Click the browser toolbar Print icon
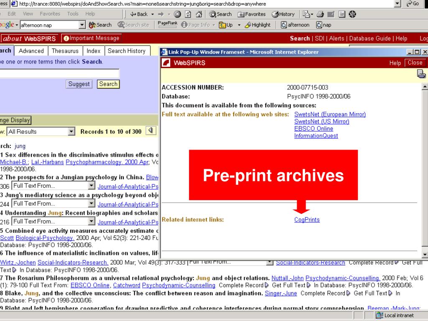Screen dimensions: 428x321 (x=320, y=14)
